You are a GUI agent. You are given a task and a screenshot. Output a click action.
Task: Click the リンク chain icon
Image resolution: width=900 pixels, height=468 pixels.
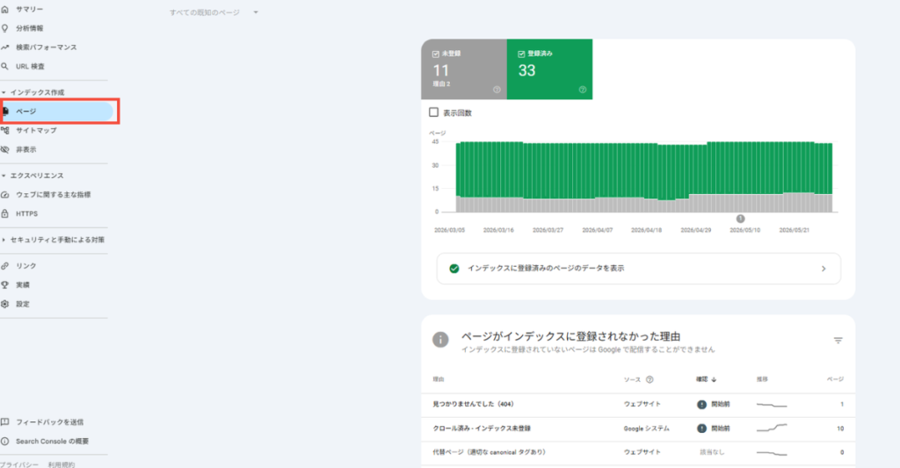tap(4, 265)
